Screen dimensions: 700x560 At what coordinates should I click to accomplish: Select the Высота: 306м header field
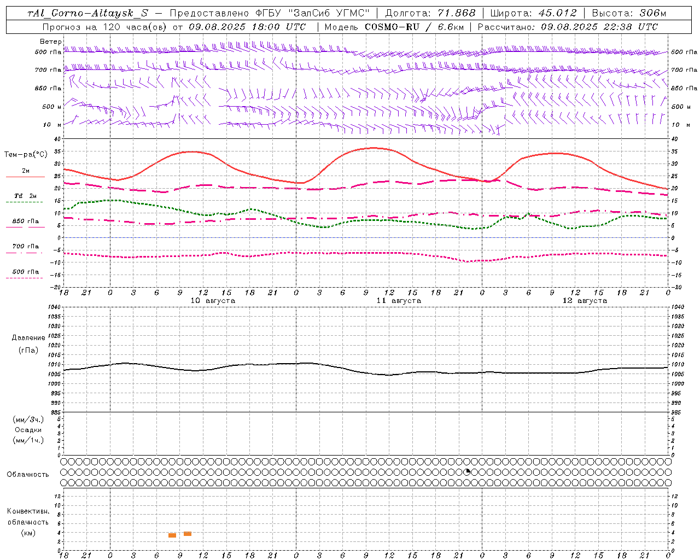[629, 14]
